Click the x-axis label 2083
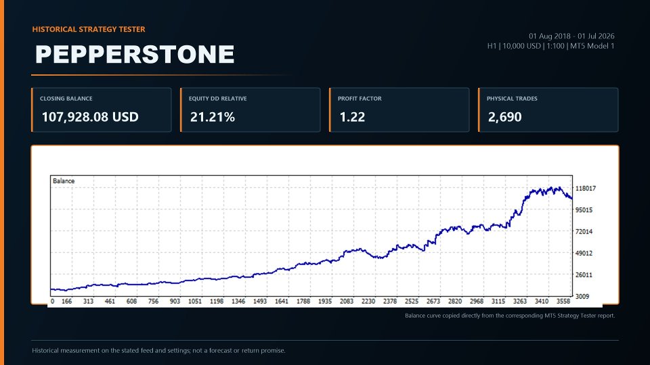Image resolution: width=650 pixels, height=365 pixels. pos(347,301)
